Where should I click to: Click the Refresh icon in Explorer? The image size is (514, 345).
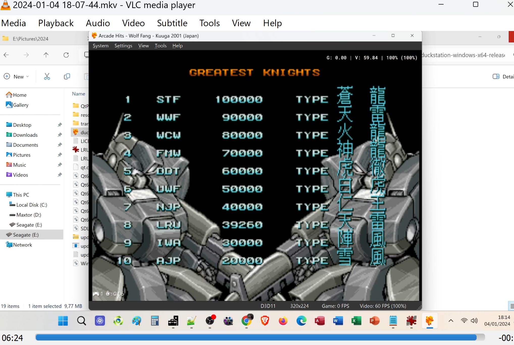tap(66, 55)
